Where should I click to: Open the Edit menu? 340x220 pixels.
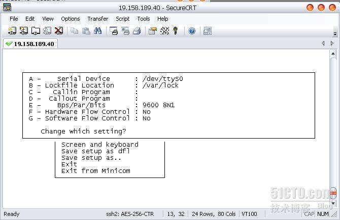30,19
